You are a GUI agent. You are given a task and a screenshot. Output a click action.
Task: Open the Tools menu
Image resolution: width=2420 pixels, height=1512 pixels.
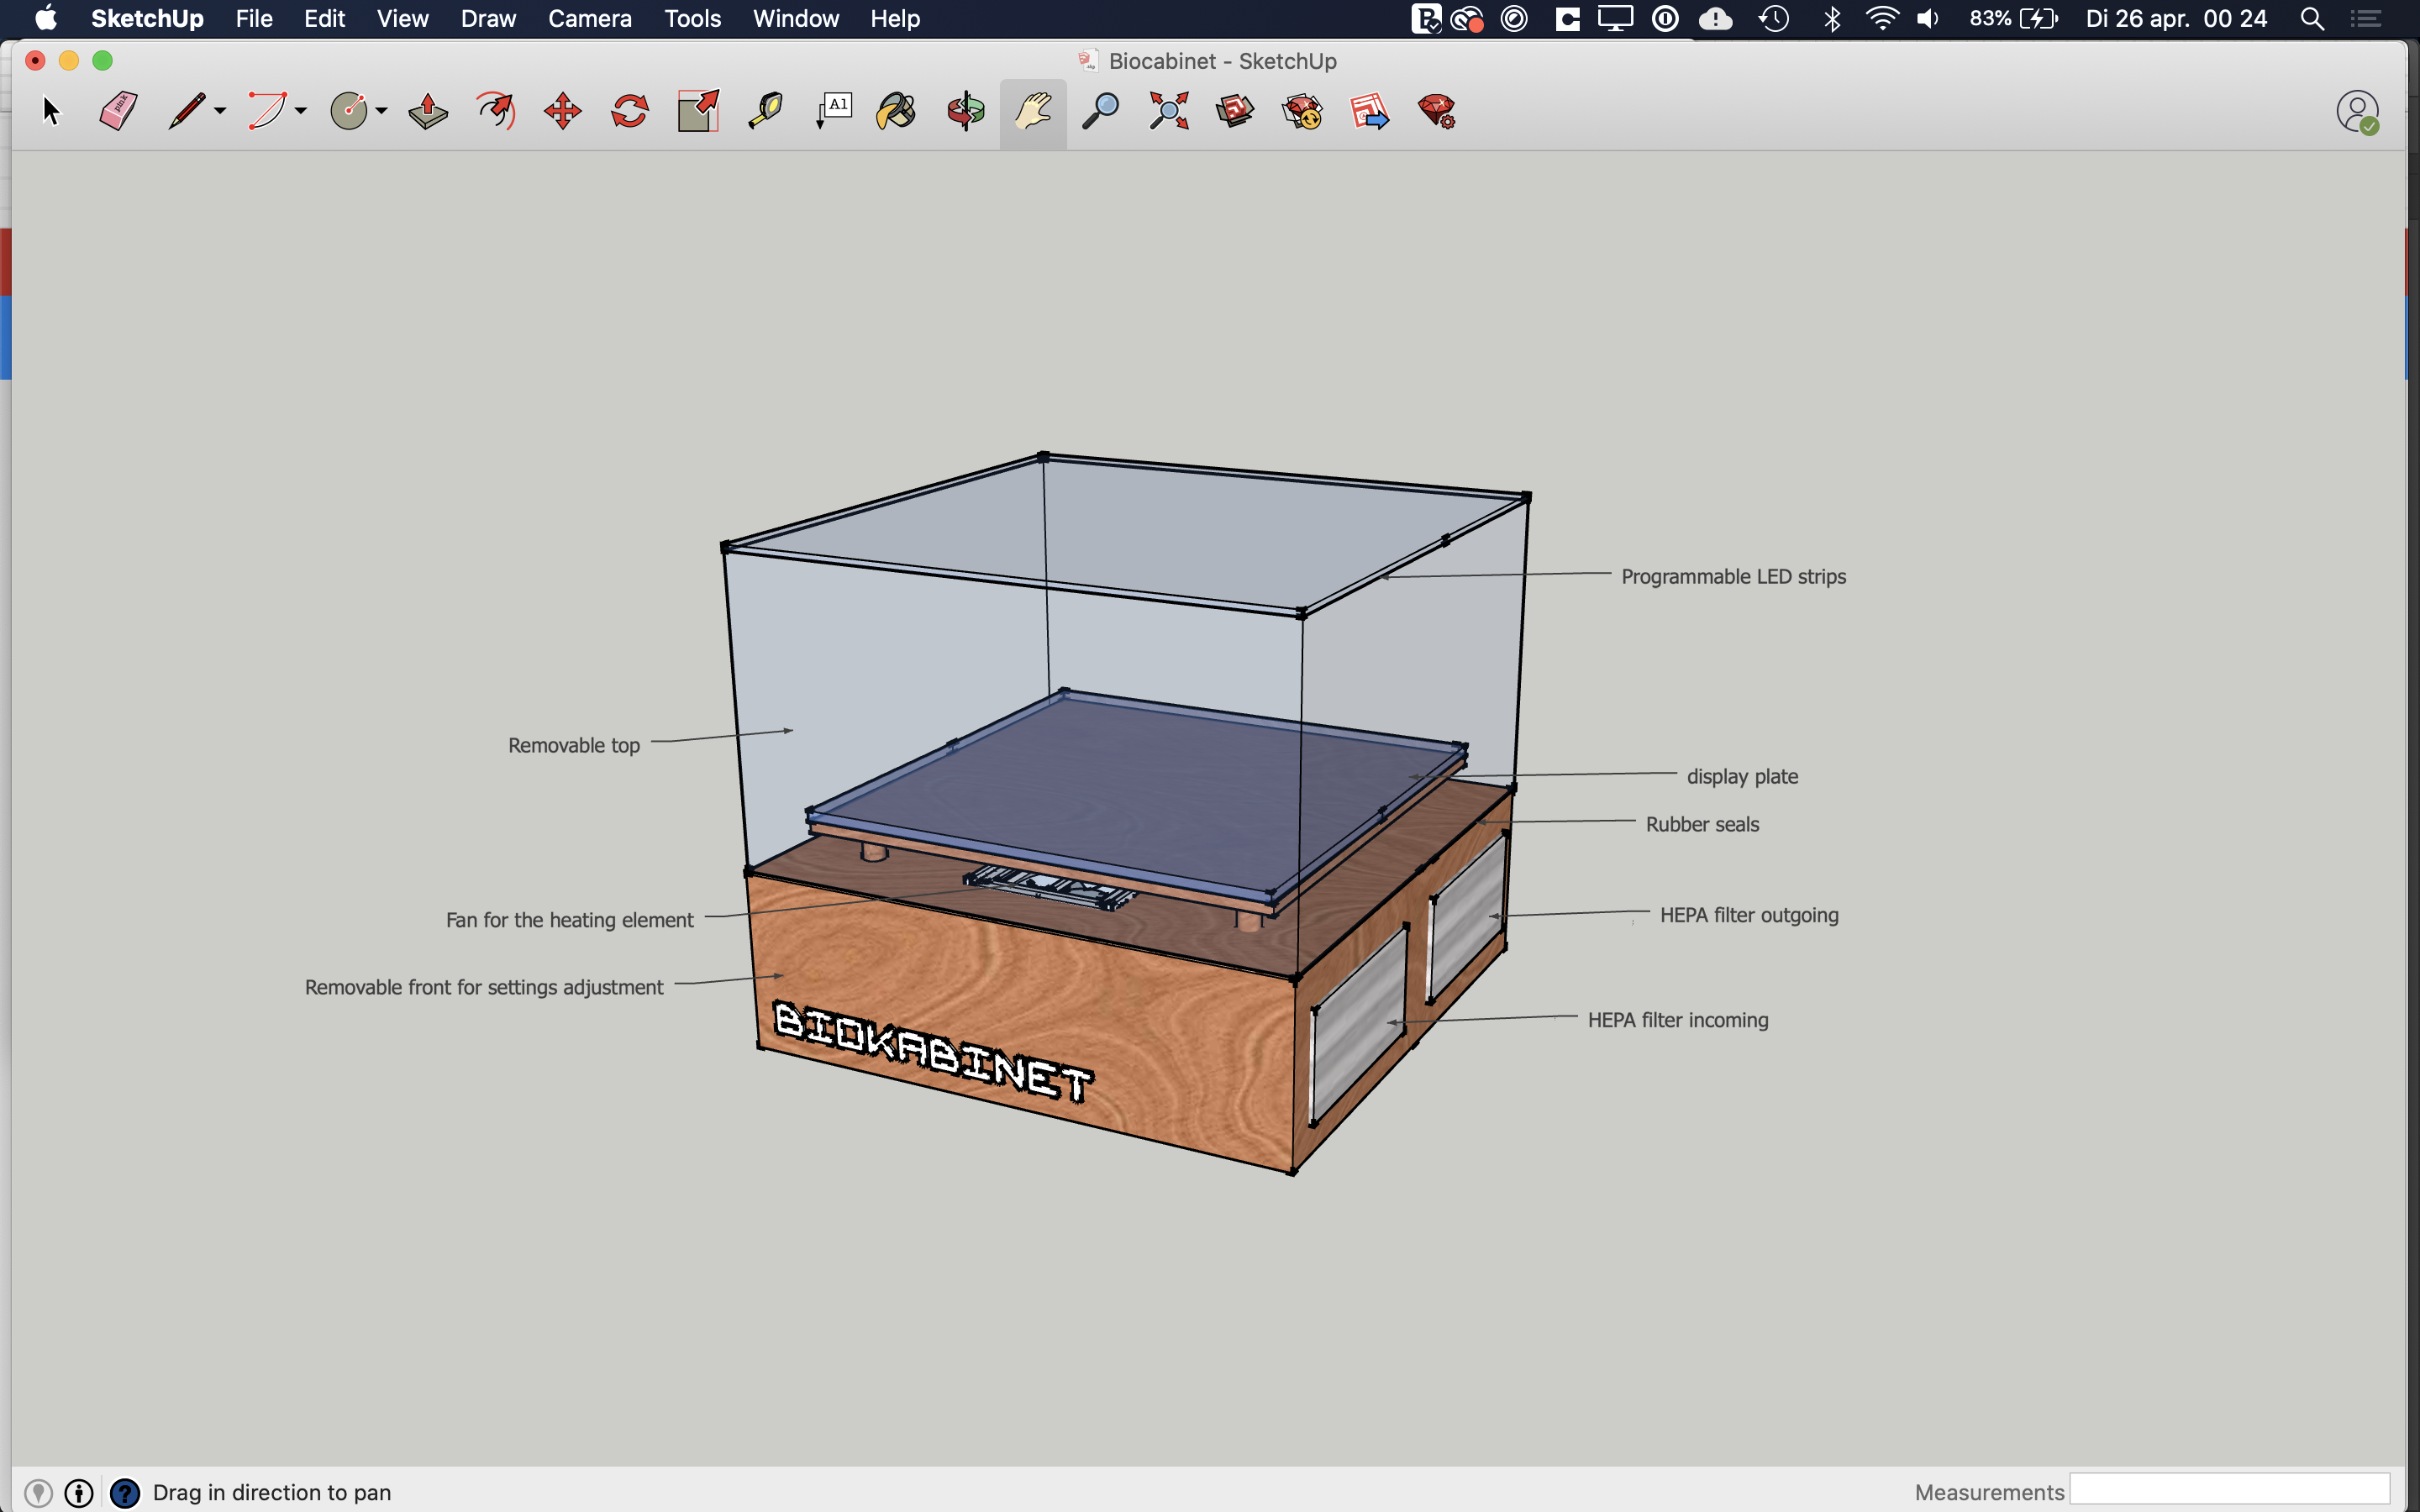693,19
